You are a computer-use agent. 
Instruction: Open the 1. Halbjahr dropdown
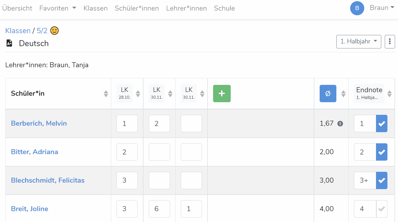(359, 41)
